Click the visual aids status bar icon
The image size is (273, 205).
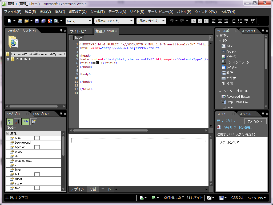pyautogui.click(x=209, y=198)
